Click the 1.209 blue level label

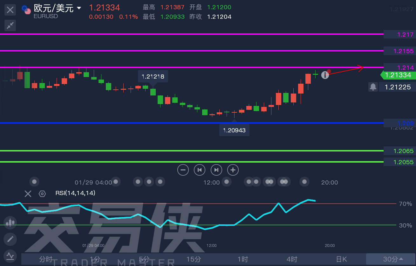(399, 123)
